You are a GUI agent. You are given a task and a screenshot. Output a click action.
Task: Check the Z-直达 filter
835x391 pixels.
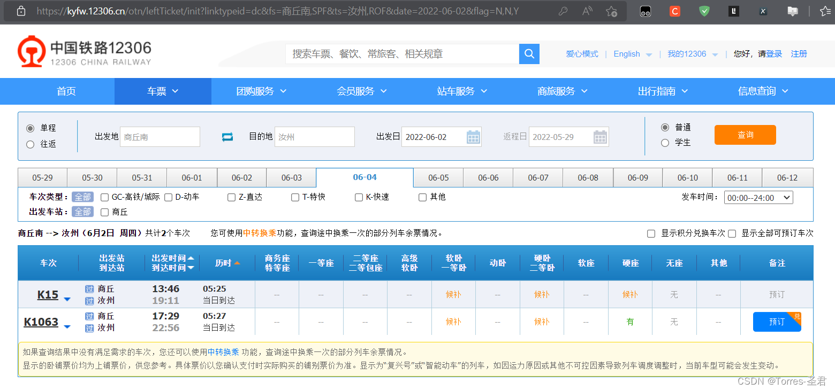[232, 197]
